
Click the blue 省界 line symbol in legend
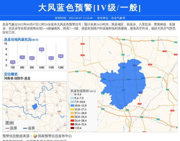coord(25,128)
